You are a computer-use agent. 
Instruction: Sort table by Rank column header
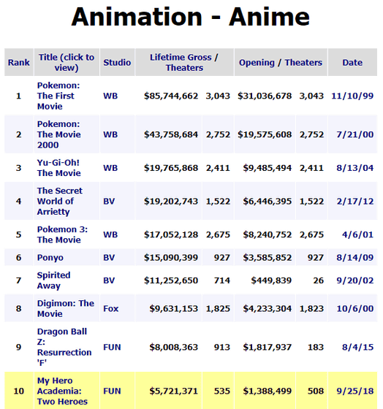point(19,63)
